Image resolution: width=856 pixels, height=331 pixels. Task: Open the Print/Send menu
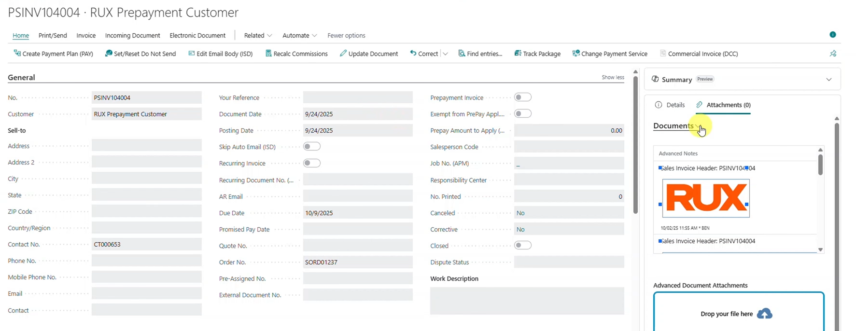[53, 35]
